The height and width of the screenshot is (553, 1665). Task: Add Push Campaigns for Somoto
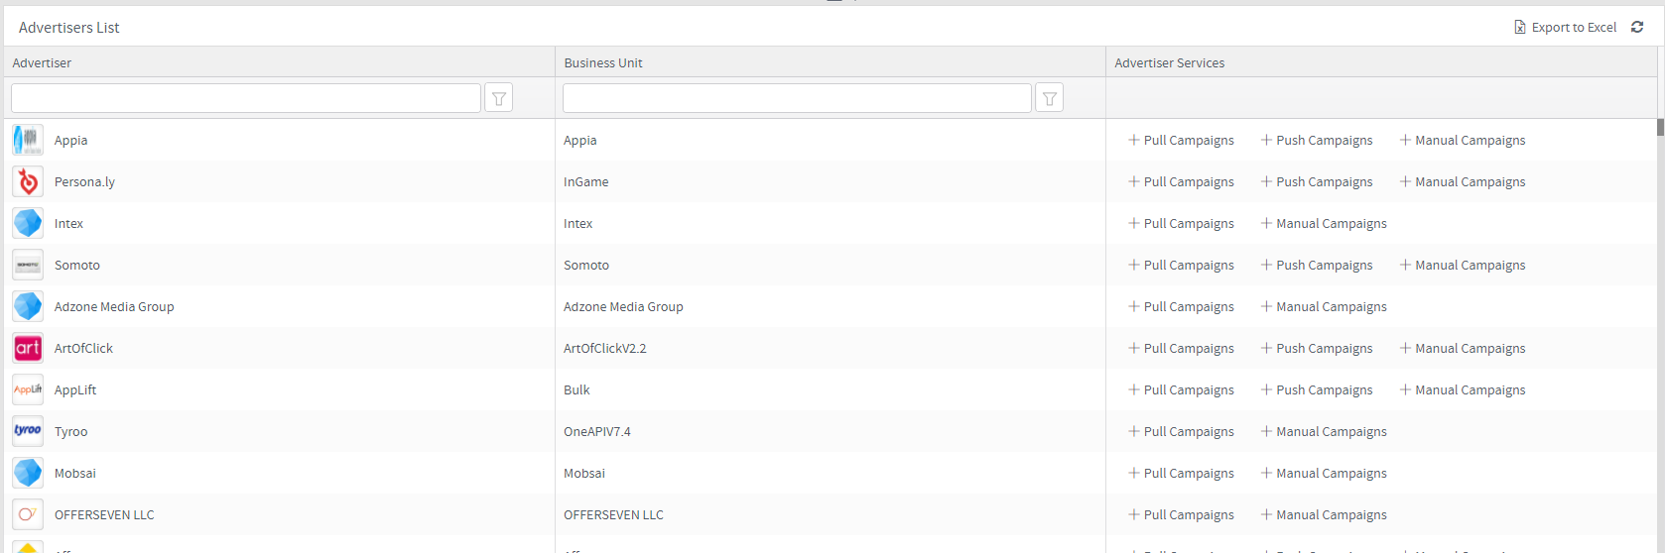coord(1317,265)
